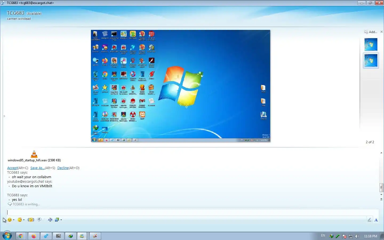Expand the background picture dropdown arrow
The width and height of the screenshot is (384, 240).
61,220
